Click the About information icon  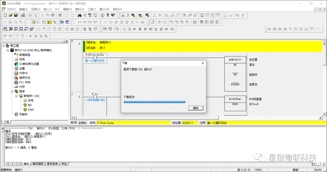[102, 15]
